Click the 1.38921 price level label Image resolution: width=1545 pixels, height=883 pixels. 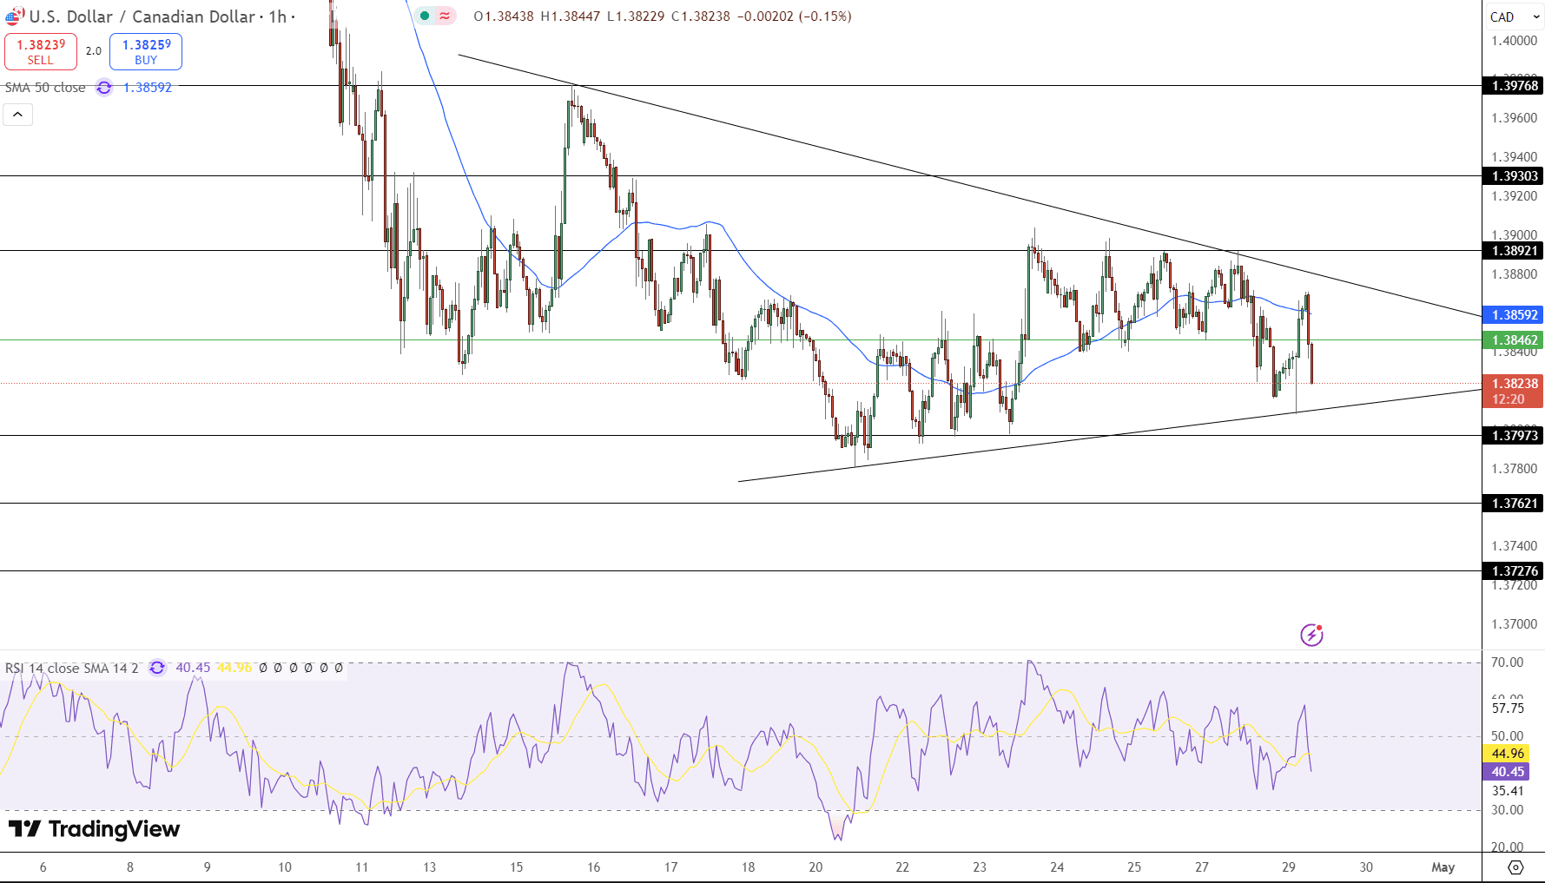click(1514, 251)
